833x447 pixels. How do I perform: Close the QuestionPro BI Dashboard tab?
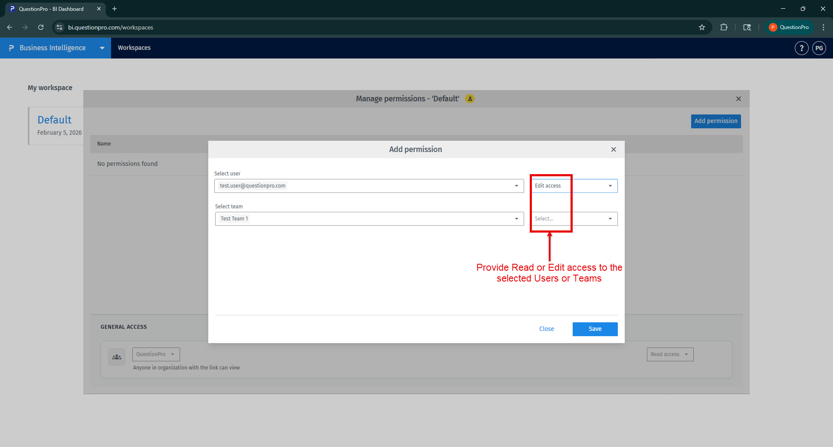point(99,9)
